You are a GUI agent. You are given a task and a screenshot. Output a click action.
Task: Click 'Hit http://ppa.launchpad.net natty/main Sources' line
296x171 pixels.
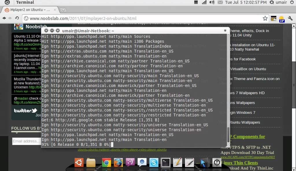[x=96, y=36]
